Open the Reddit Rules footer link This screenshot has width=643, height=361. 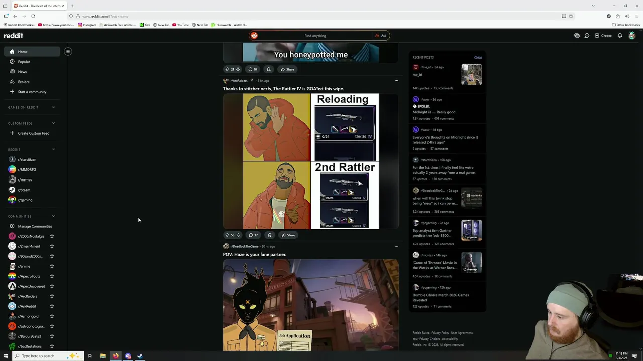(421, 333)
